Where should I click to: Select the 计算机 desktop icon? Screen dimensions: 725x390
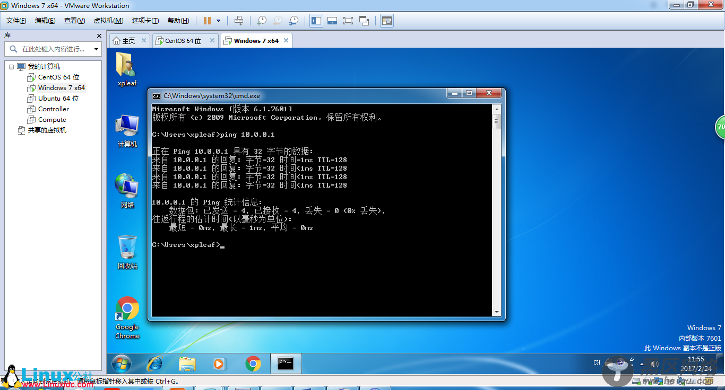coord(127,131)
